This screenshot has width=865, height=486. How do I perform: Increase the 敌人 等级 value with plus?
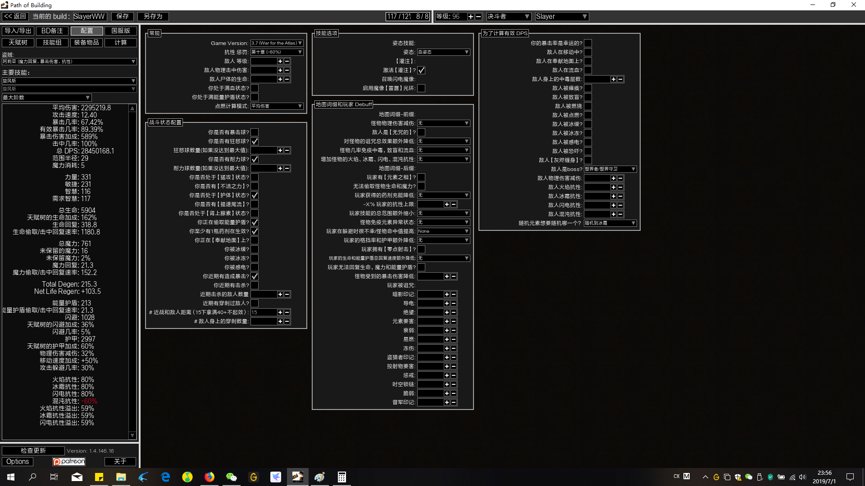point(280,61)
